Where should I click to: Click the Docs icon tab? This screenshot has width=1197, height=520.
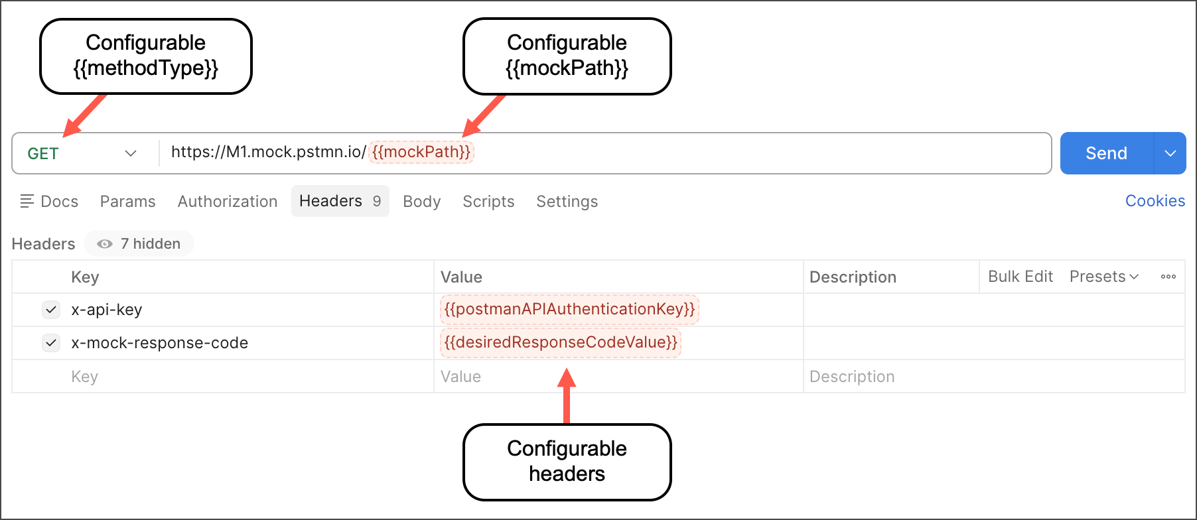click(x=49, y=202)
